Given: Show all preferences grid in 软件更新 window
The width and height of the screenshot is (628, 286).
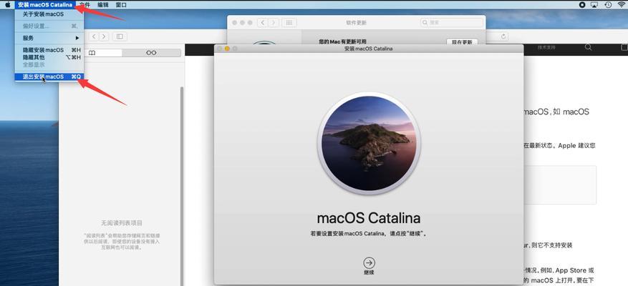Looking at the screenshot, I should click(289, 23).
